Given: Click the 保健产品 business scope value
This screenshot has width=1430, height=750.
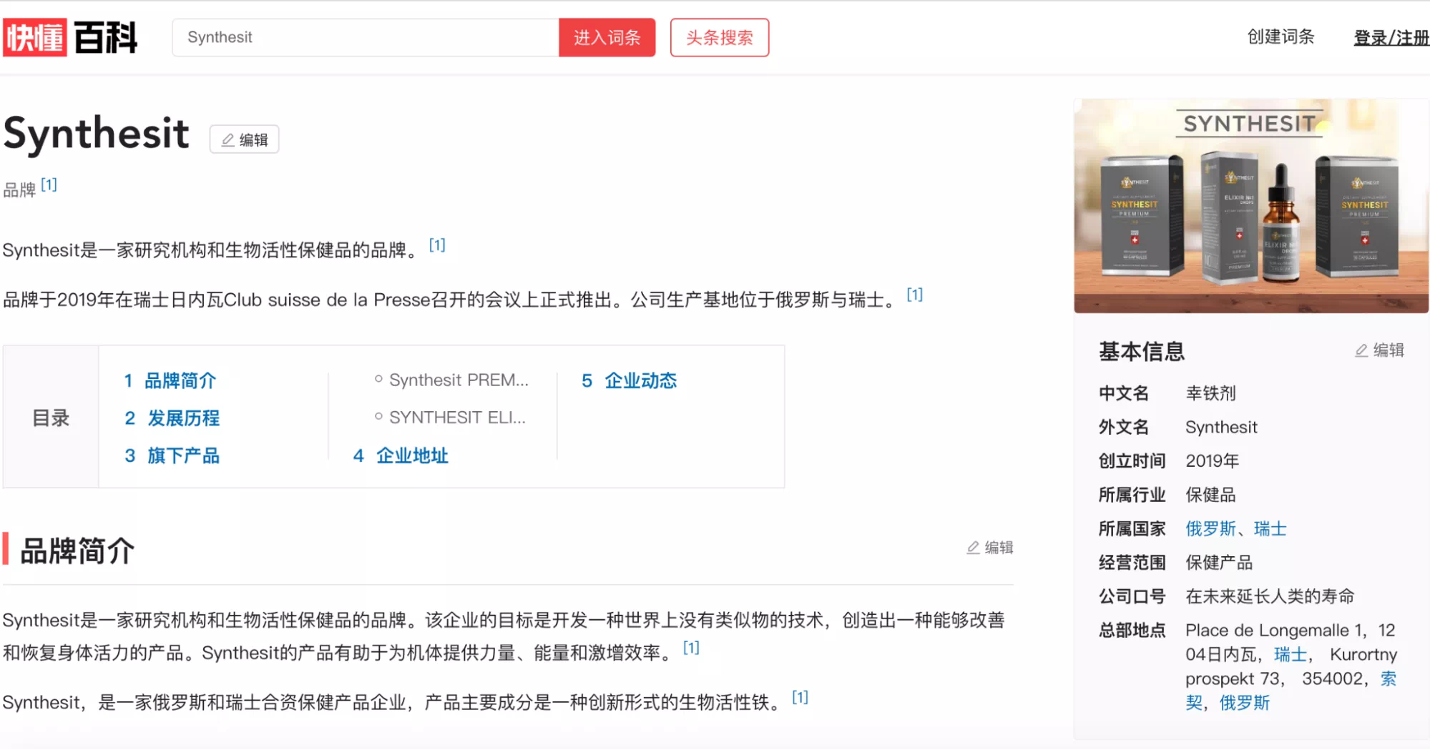Looking at the screenshot, I should click(1219, 563).
